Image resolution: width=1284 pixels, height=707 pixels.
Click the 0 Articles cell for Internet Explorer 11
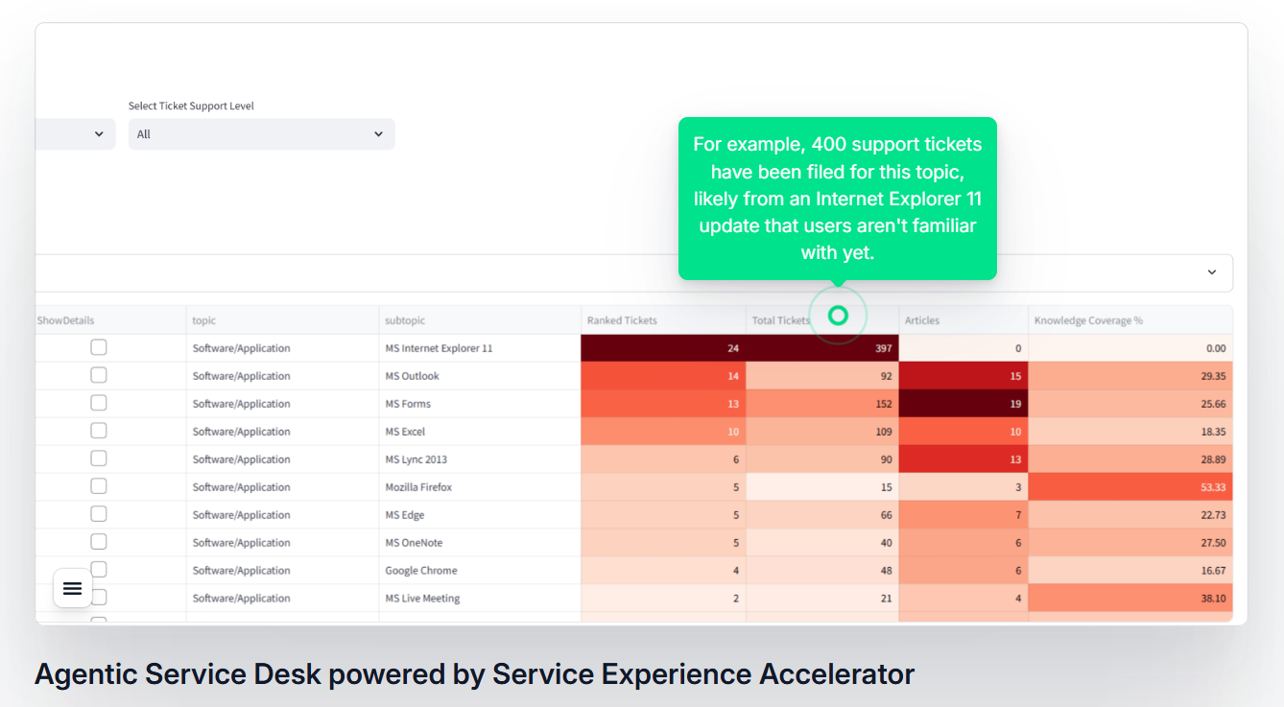pyautogui.click(x=963, y=348)
